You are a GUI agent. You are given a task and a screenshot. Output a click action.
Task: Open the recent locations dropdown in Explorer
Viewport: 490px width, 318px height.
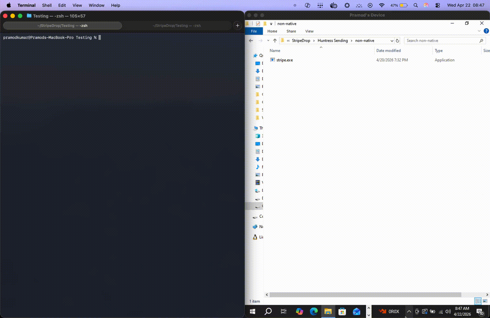pos(268,41)
